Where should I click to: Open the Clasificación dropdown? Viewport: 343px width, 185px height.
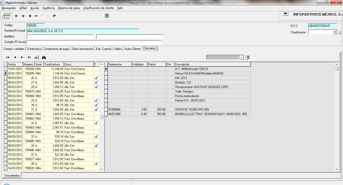tap(335, 32)
